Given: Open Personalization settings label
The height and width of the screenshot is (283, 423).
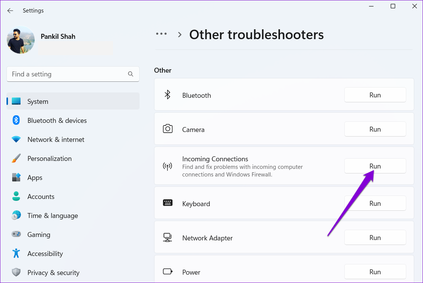Looking at the screenshot, I should [49, 158].
